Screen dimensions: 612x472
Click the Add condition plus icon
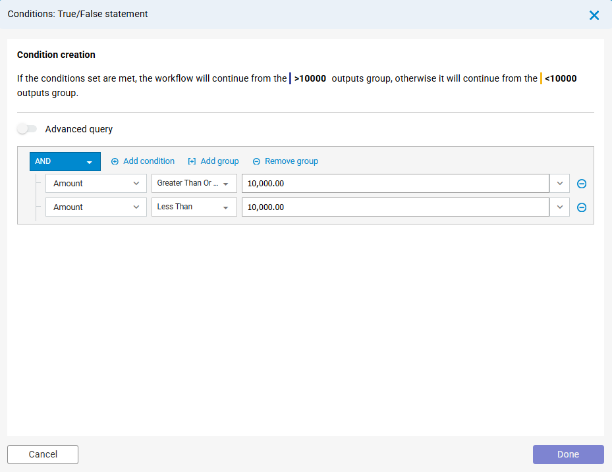pyautogui.click(x=115, y=161)
